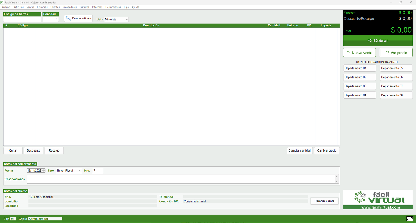Select Departamento 05
416x223 pixels.
click(396, 68)
